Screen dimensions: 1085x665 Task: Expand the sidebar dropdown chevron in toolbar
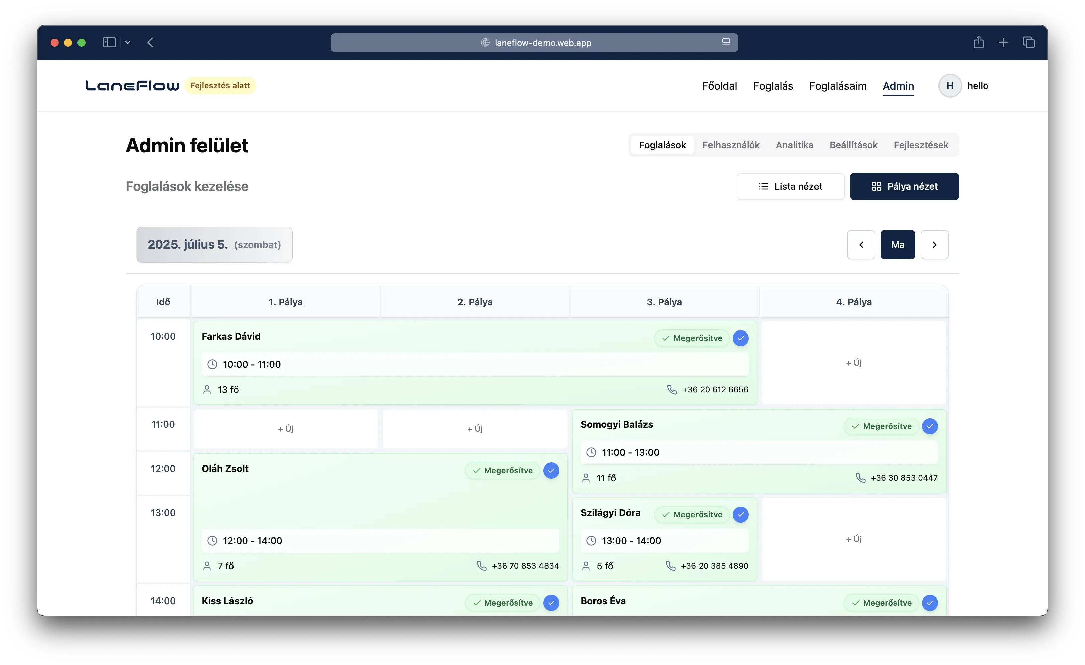coord(128,43)
